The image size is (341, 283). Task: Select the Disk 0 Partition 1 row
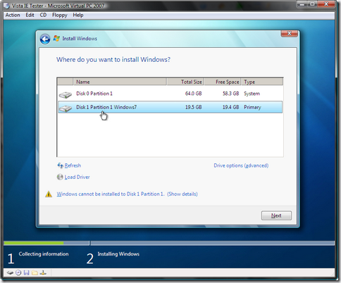tap(170, 94)
